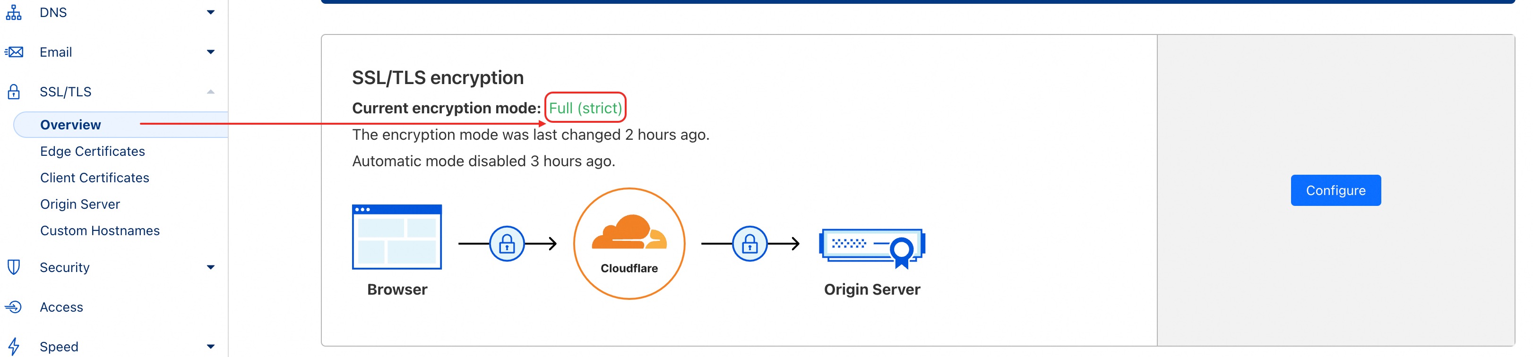
Task: Expand the Security menu arrow
Action: pos(211,268)
